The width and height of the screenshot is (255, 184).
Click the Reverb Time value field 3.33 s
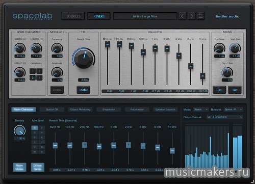tap(84, 80)
